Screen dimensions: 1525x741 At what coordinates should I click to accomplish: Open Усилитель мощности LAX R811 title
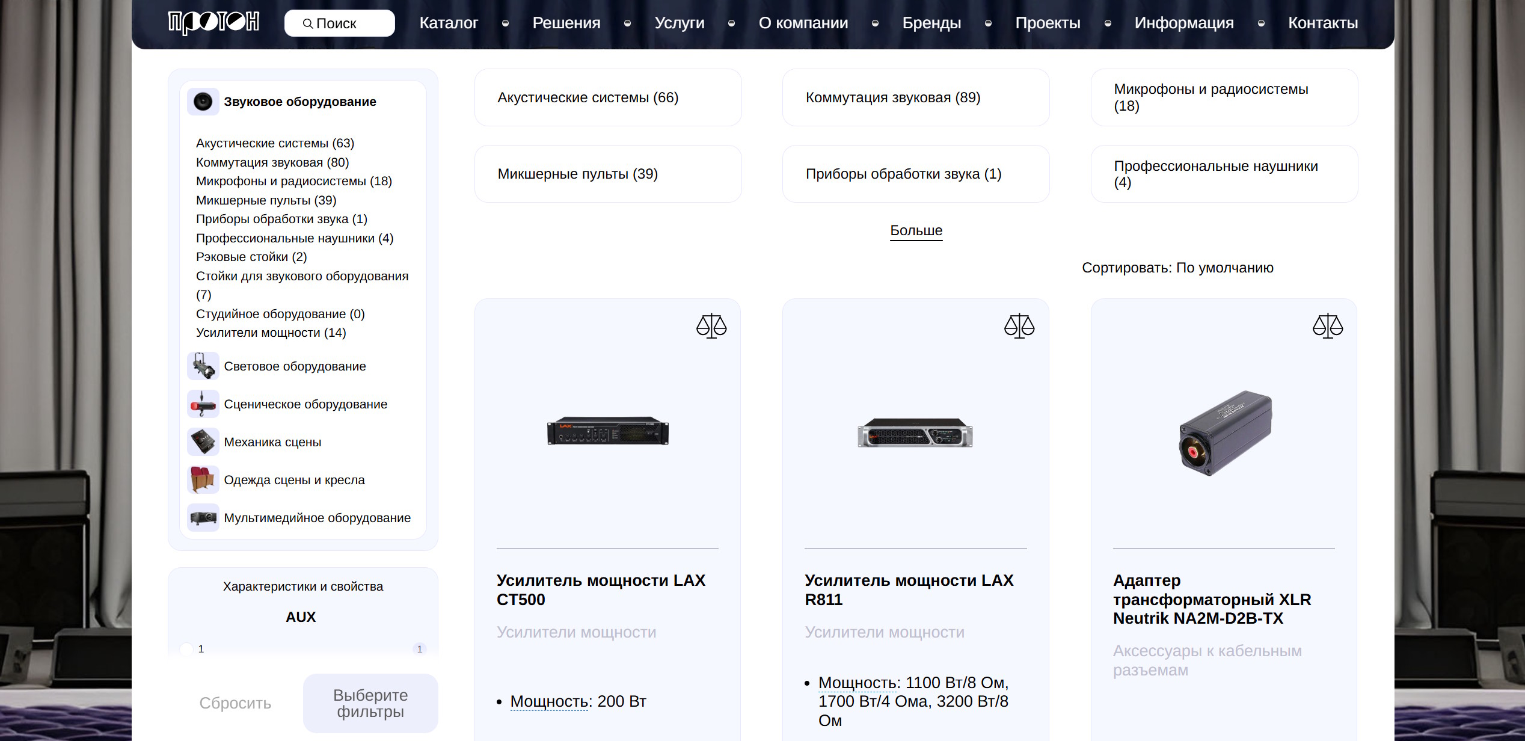[x=909, y=590]
